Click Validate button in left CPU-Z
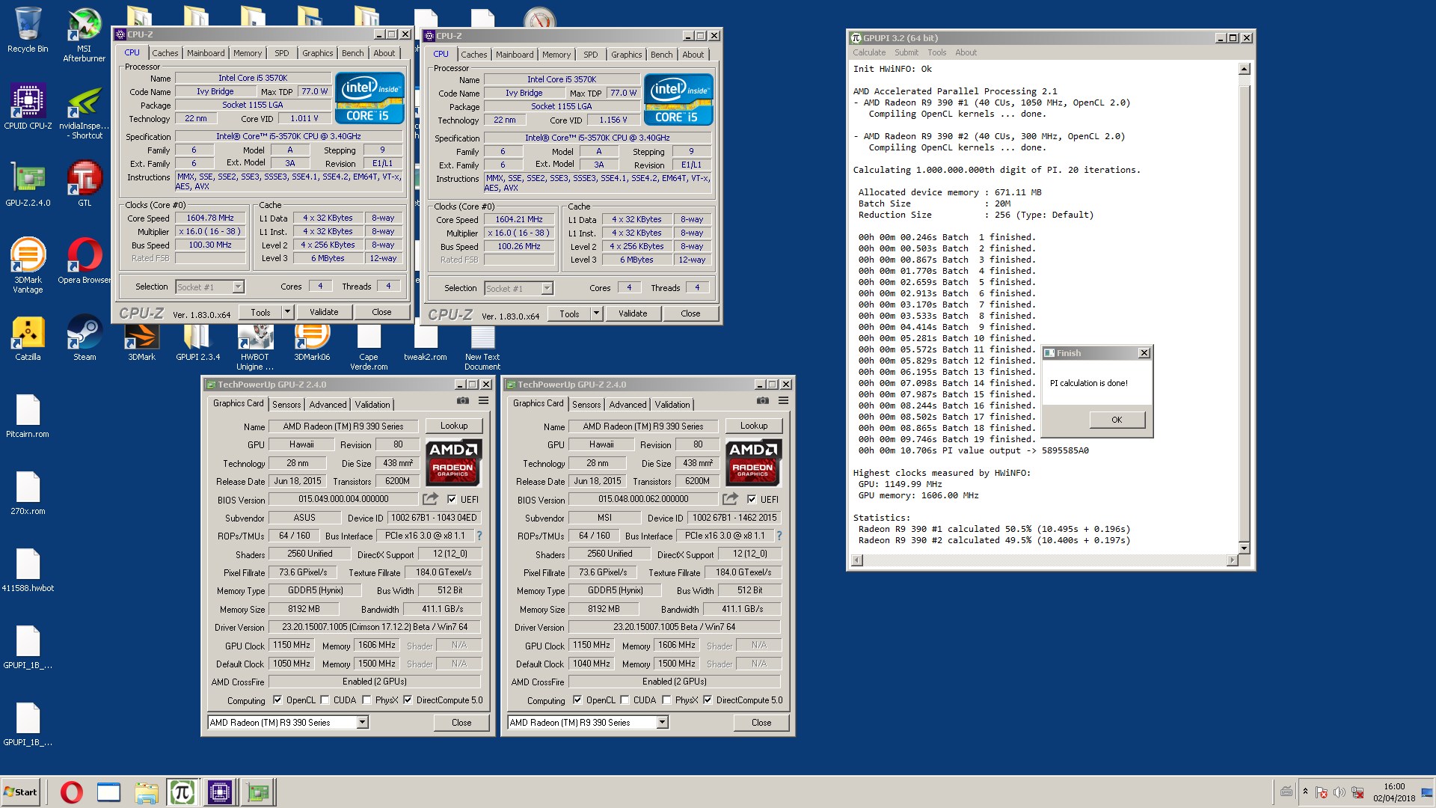The image size is (1436, 808). click(x=324, y=312)
